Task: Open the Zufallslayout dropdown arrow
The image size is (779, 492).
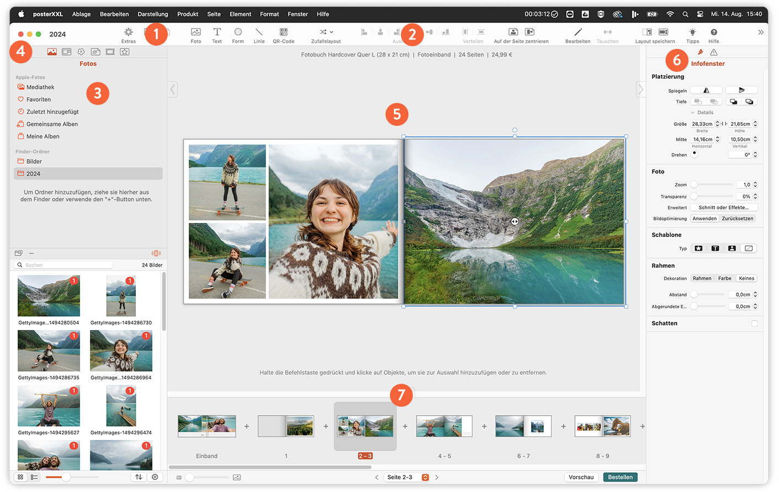Action: [x=331, y=32]
